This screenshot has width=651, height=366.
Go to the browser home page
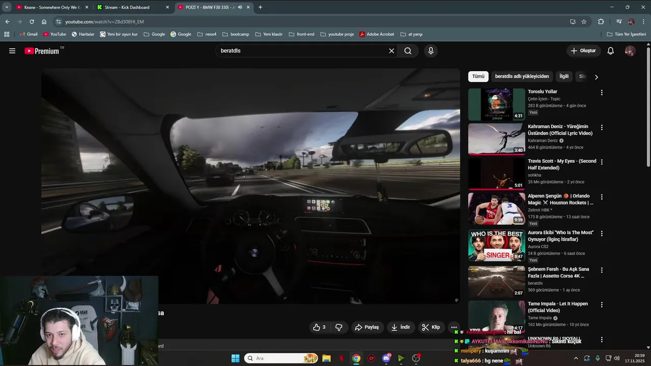coord(44,21)
